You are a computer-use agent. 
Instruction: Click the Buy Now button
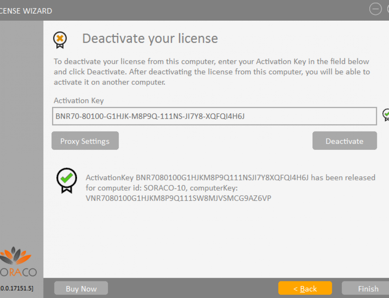(81, 288)
